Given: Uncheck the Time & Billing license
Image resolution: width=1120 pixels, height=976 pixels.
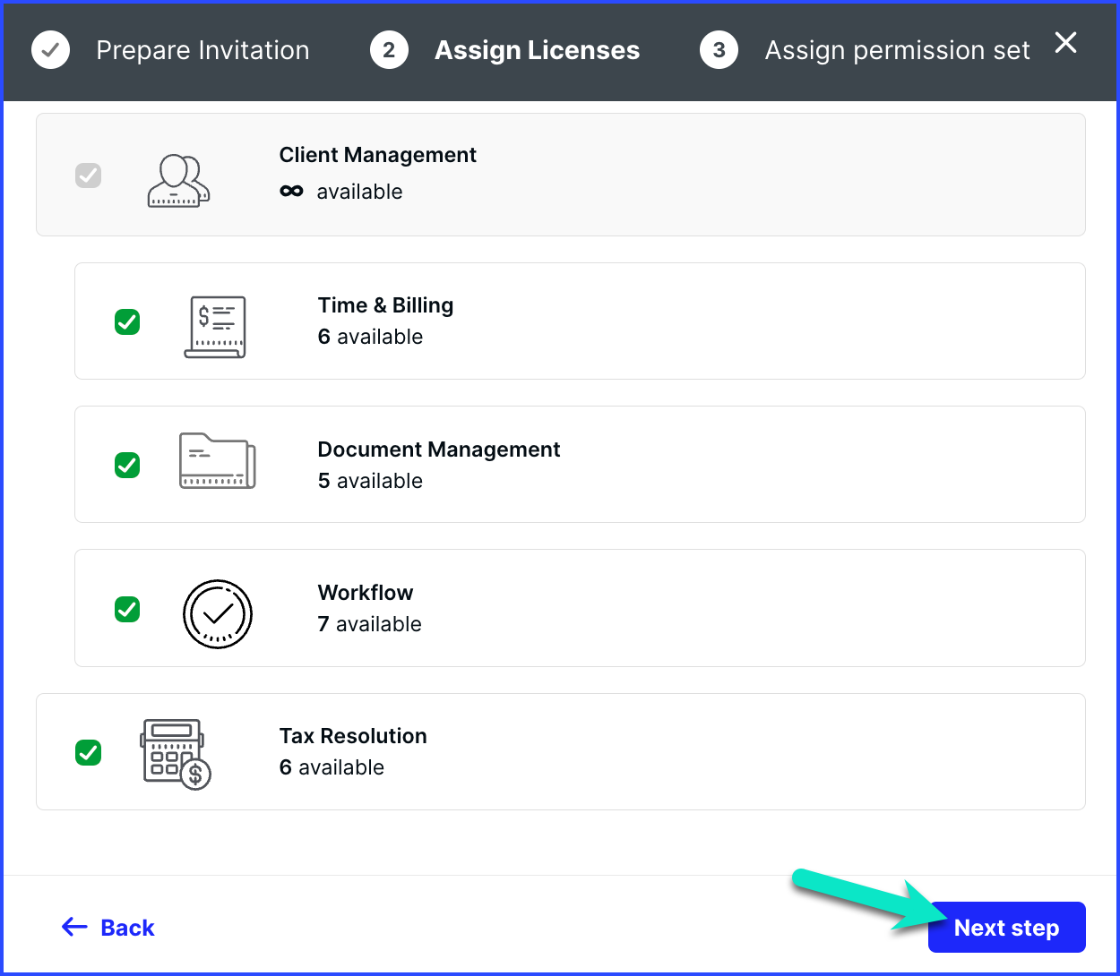Looking at the screenshot, I should point(127,321).
